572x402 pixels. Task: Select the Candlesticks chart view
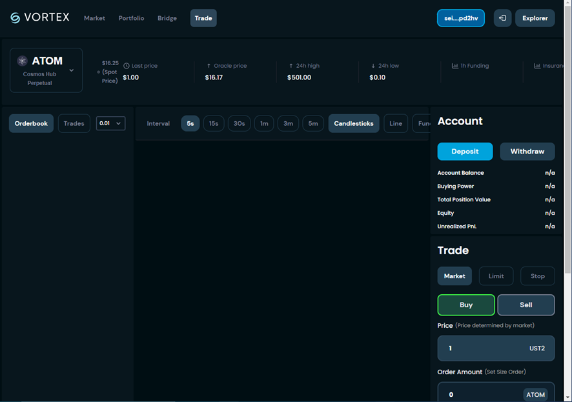pyautogui.click(x=354, y=123)
